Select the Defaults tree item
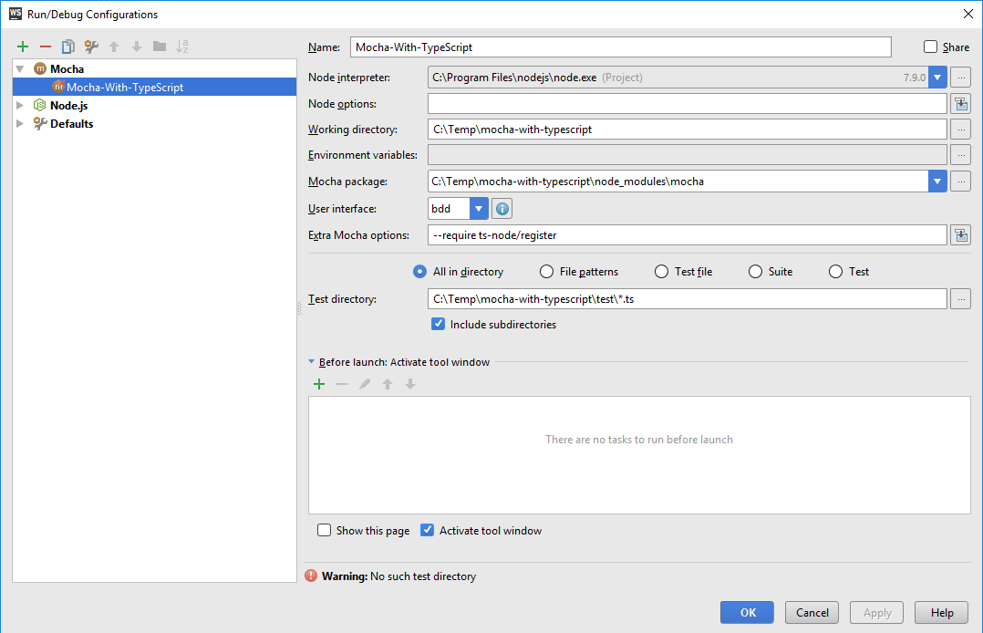 point(71,123)
